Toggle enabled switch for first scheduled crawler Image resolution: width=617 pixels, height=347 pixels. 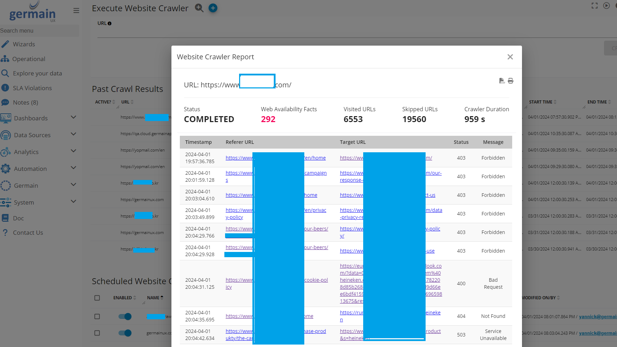click(x=125, y=316)
